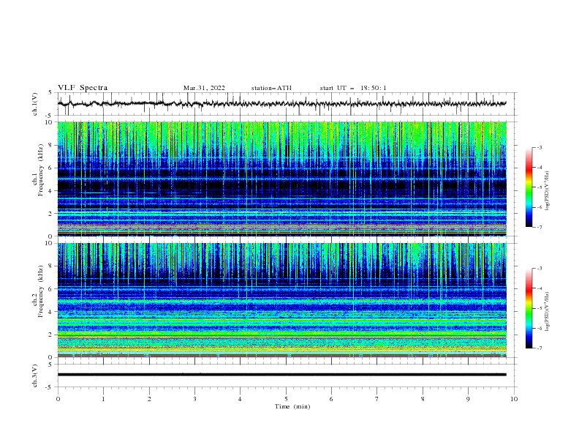Click the "-3" tick on the ch.2 color bar

tap(540, 269)
